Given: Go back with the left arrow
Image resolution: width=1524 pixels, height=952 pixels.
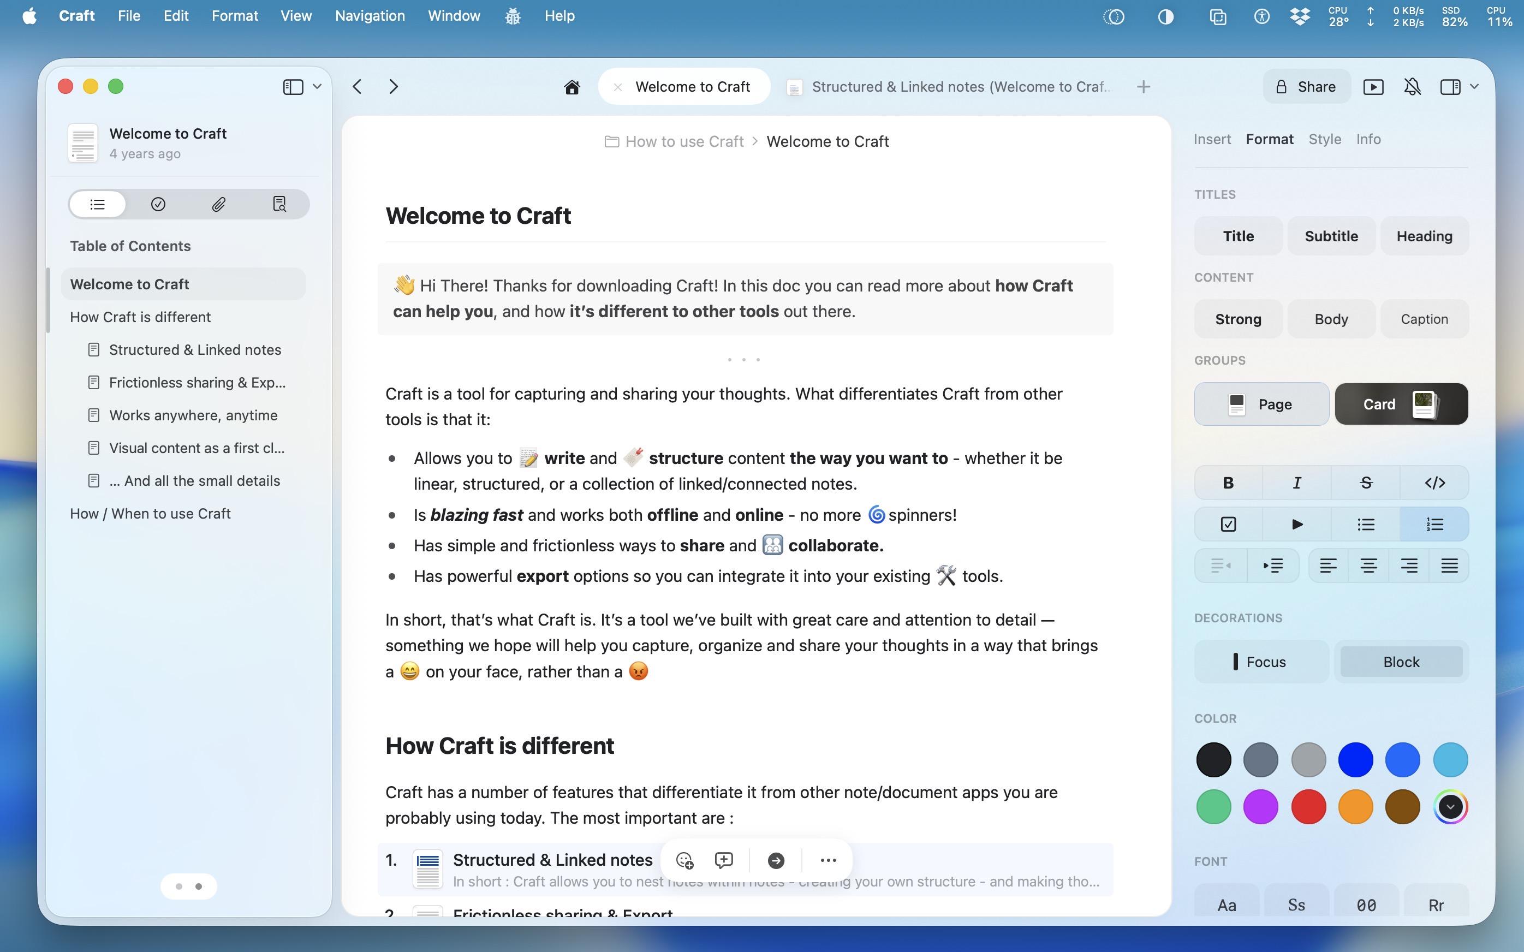Looking at the screenshot, I should click(357, 87).
